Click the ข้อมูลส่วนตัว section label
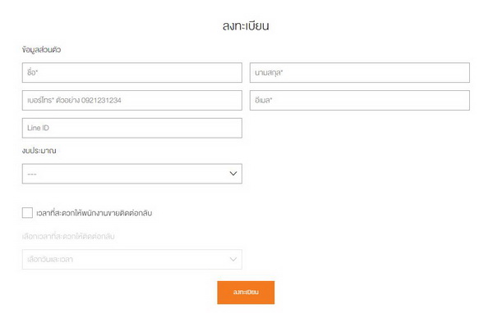Screen dimensions: 493x313 (x=42, y=49)
